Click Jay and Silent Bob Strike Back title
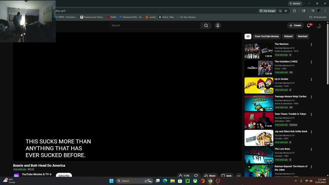The height and width of the screenshot is (185, 329). [291, 131]
